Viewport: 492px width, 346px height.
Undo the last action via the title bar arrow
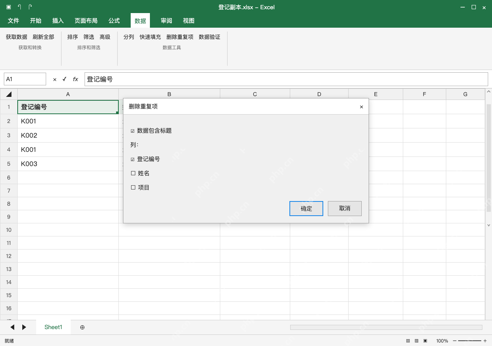20,7
